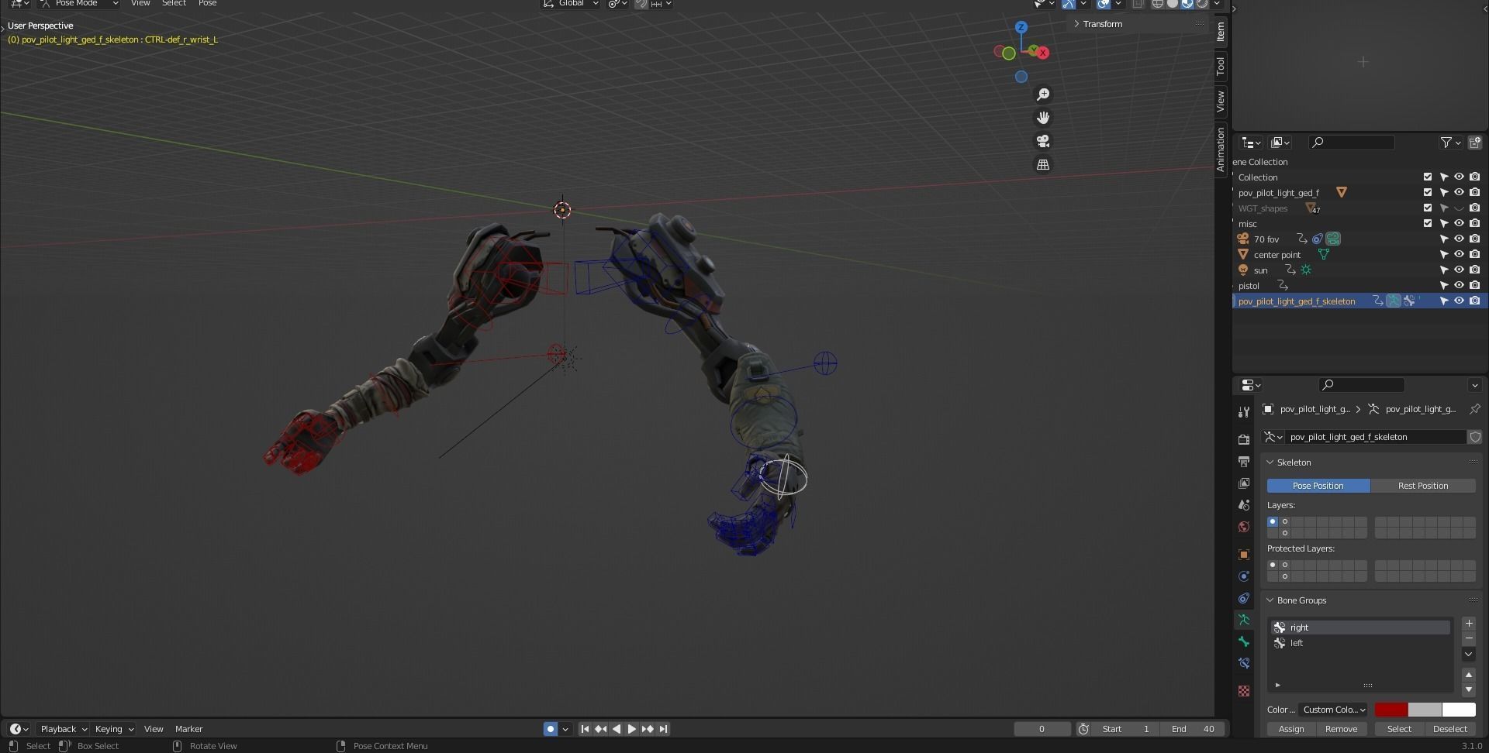Uncheck the Collection exclude checkbox
The image size is (1489, 753).
[1428, 177]
